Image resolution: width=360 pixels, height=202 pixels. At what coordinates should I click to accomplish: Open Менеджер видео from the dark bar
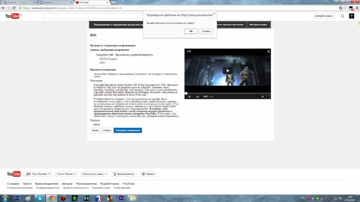pyautogui.click(x=258, y=24)
